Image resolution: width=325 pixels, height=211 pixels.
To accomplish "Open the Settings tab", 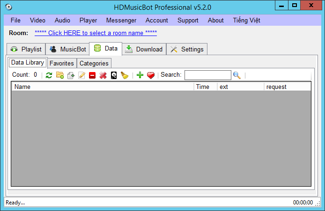I will [x=187, y=49].
